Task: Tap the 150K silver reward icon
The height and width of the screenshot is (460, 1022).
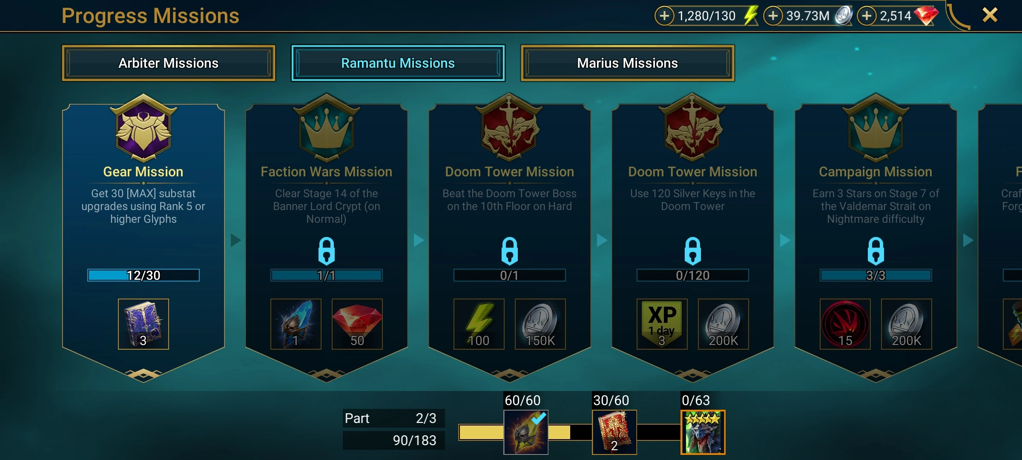Action: pyautogui.click(x=540, y=324)
